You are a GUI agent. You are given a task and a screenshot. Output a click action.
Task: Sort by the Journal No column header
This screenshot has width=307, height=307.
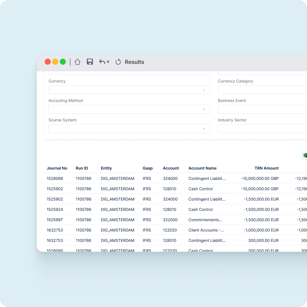(57, 168)
